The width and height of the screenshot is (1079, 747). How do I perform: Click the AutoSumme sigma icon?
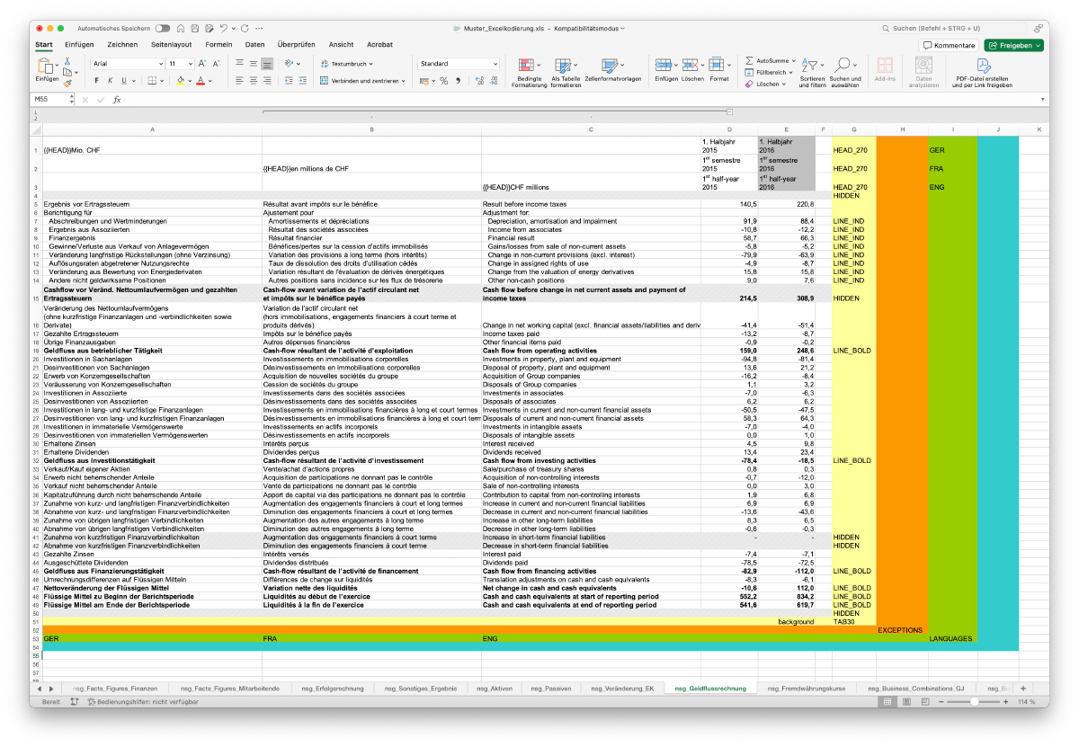(749, 60)
